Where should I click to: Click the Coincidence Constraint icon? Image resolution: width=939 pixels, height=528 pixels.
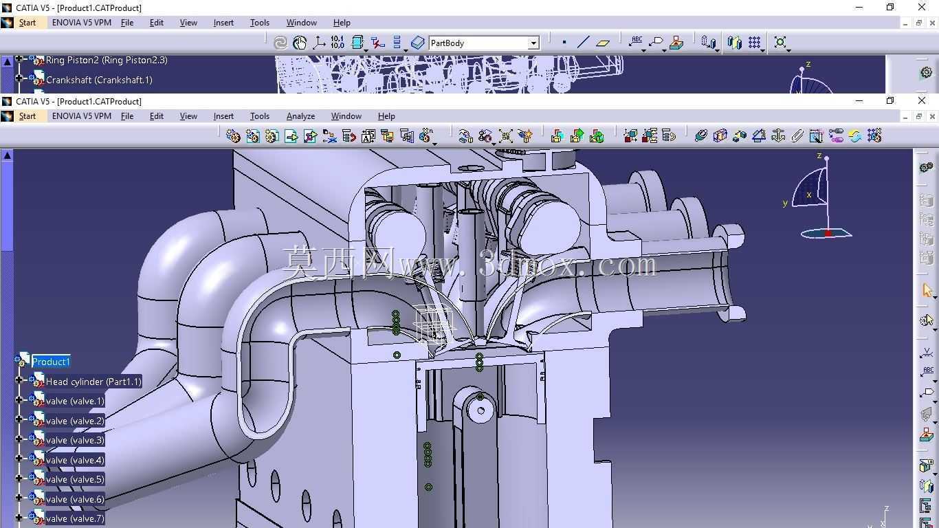(x=700, y=135)
